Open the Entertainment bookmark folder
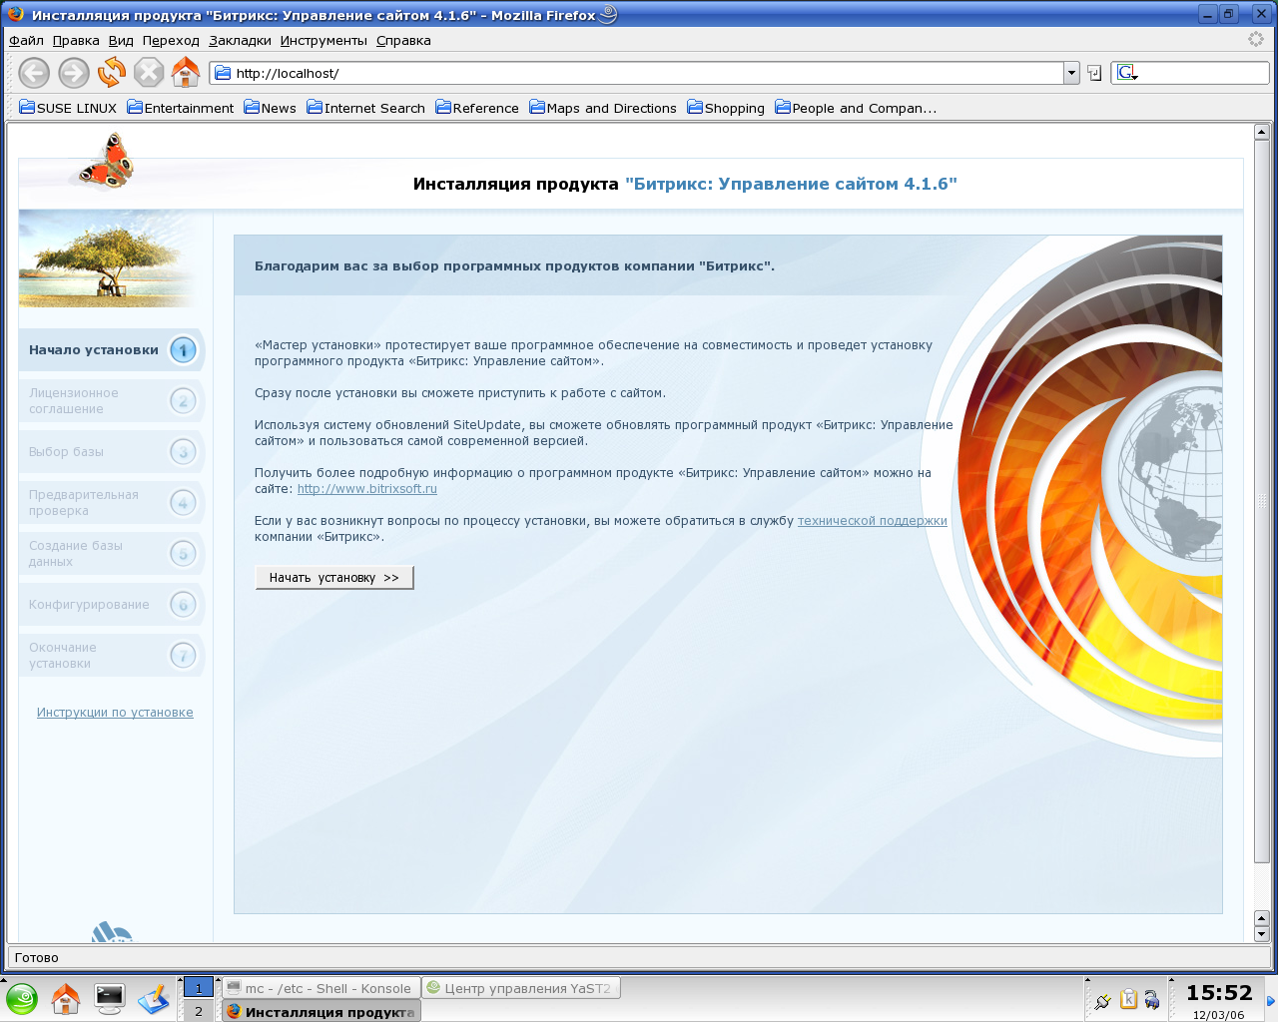The image size is (1278, 1022). [181, 108]
